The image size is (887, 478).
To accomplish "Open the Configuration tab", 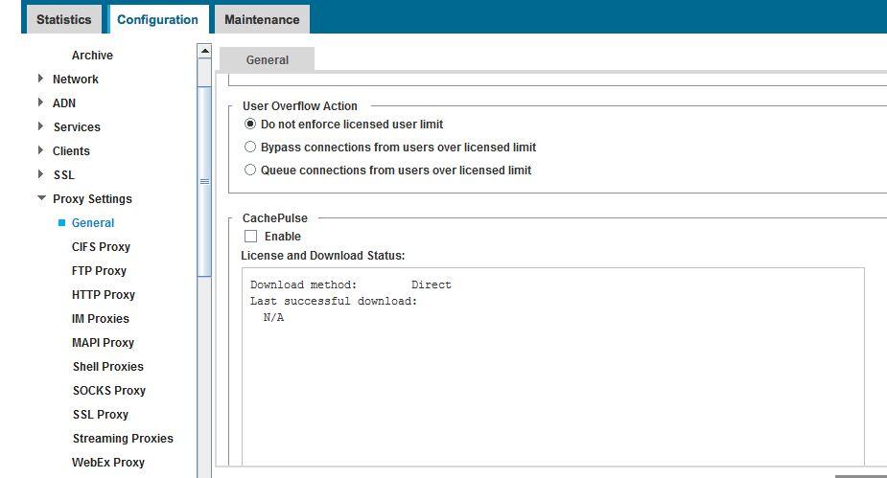I will (158, 19).
